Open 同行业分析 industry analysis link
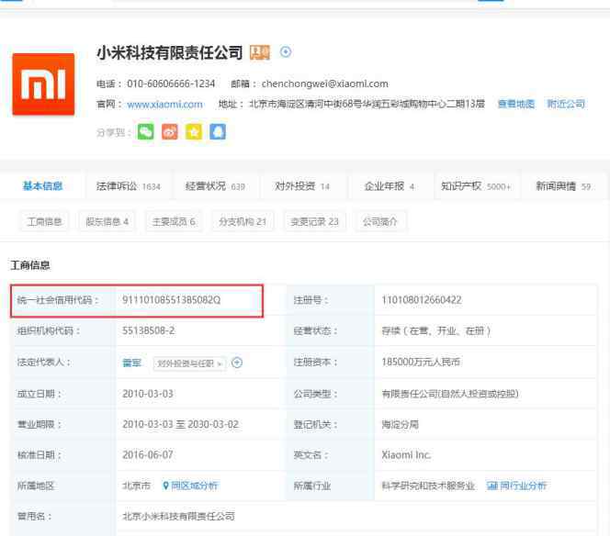 pyautogui.click(x=516, y=486)
